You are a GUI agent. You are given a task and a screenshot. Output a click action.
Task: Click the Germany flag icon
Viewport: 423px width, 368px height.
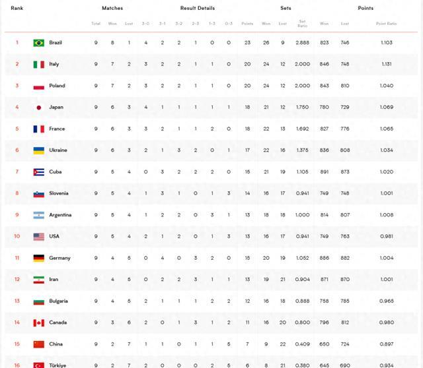(x=39, y=258)
